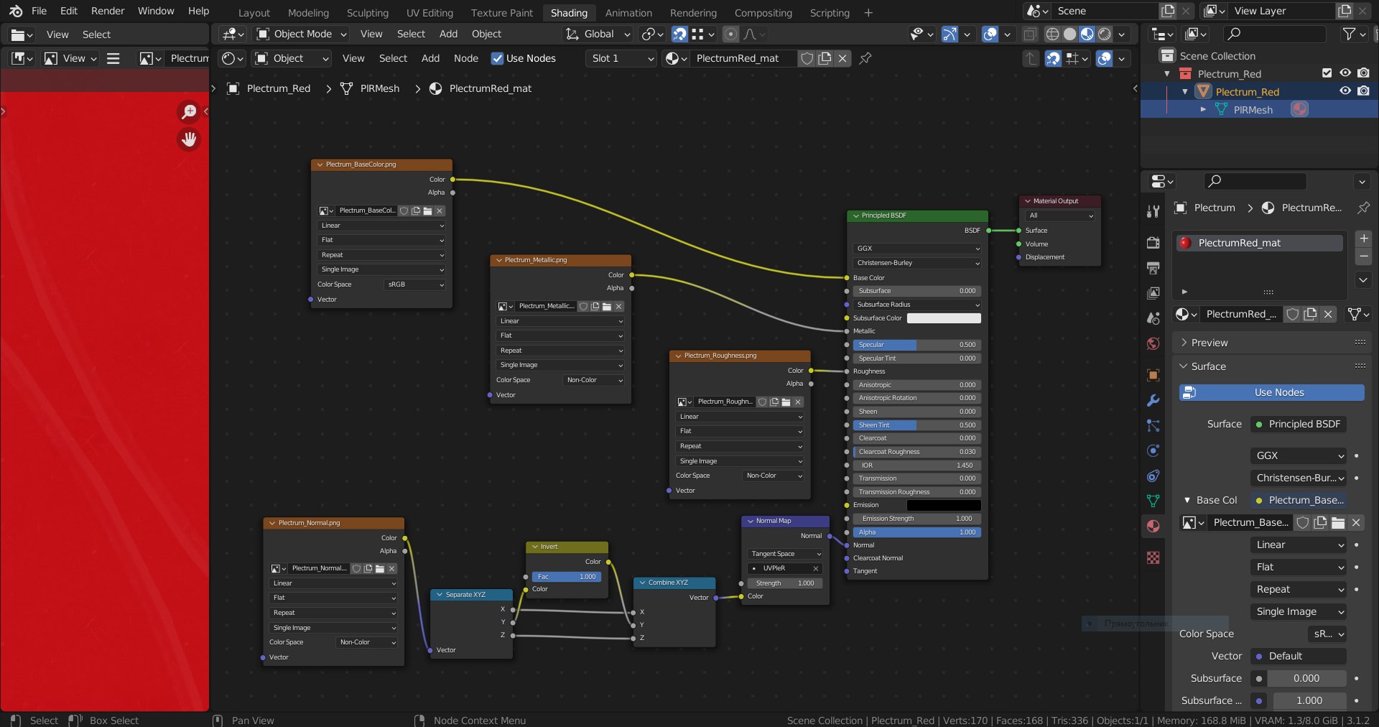Open the Global transform orientation dropdown
Screen dimensions: 1379x727
(598, 34)
